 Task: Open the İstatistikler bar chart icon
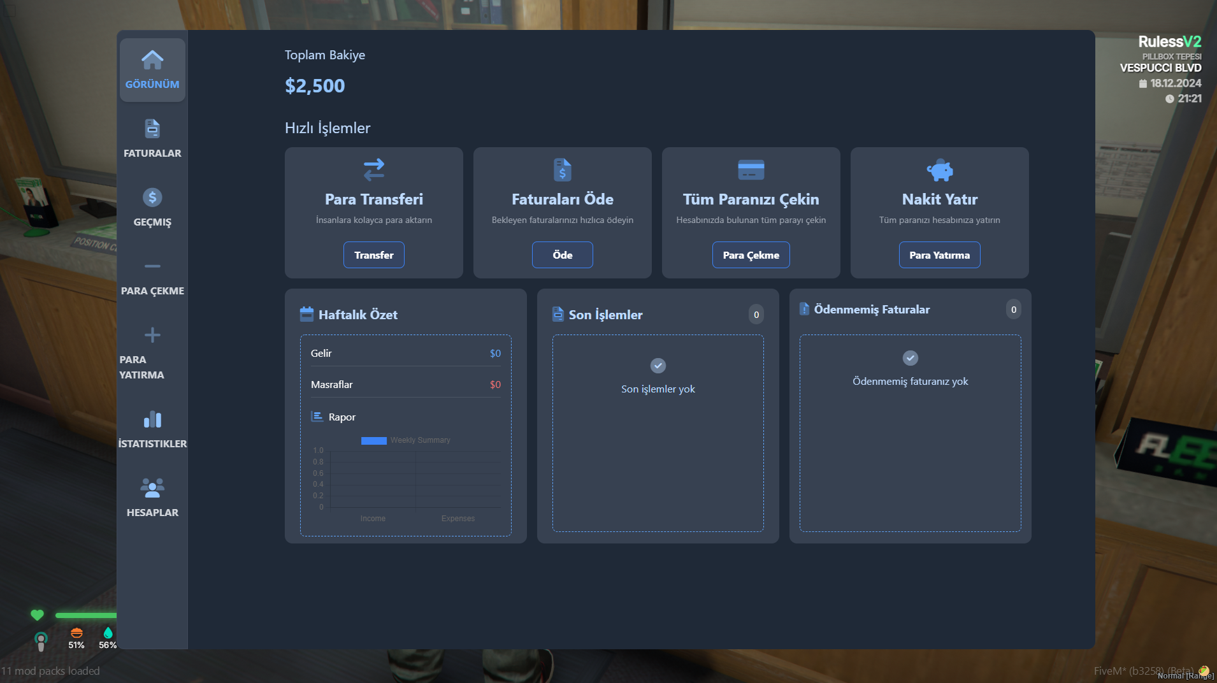pos(152,419)
